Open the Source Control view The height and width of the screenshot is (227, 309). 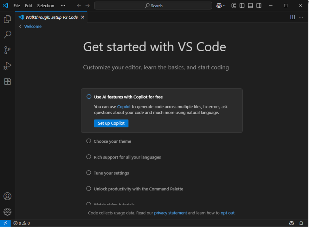click(7, 50)
